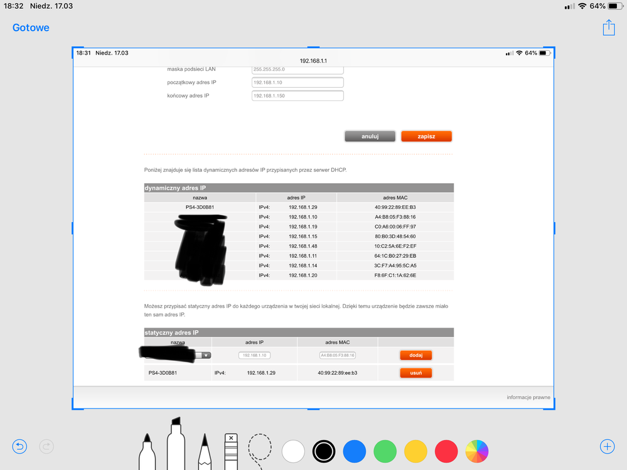
Task: Open the plus menu for annotations
Action: coord(607,447)
